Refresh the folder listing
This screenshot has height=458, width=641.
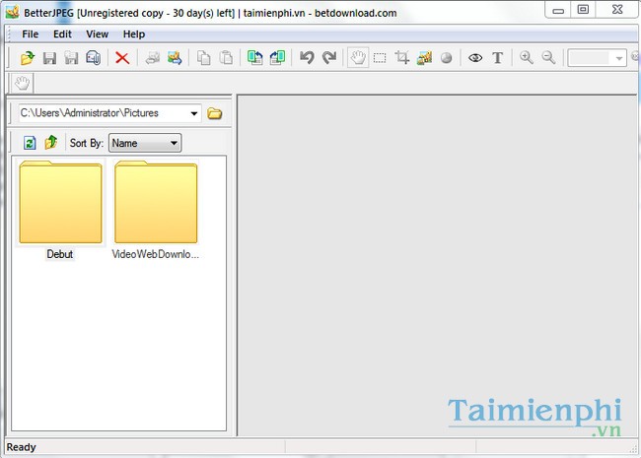click(30, 143)
